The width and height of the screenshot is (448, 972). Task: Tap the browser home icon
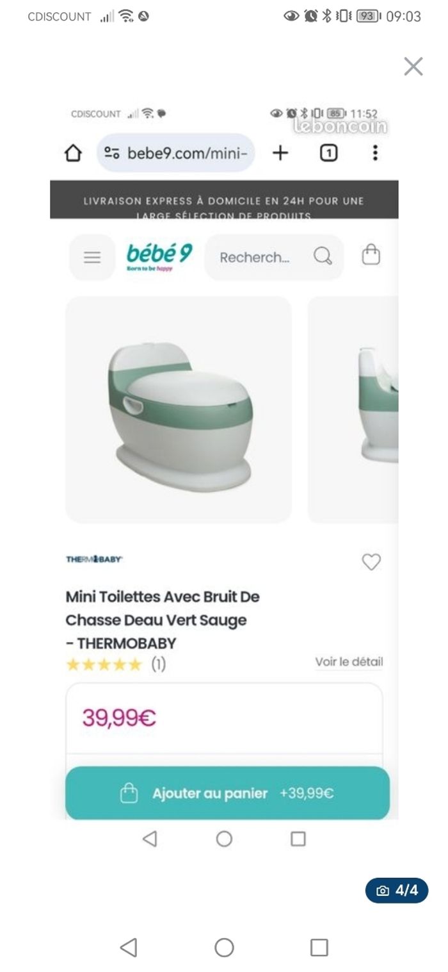[74, 153]
